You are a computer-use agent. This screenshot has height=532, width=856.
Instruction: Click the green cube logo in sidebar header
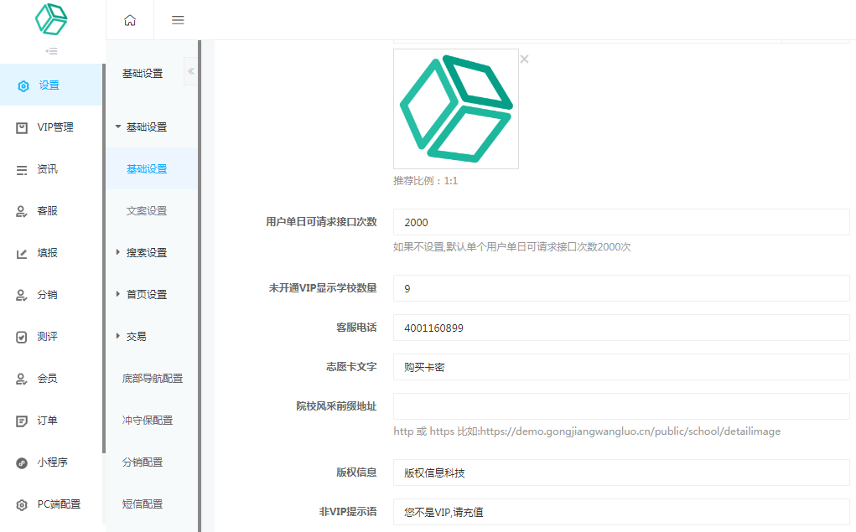(51, 19)
